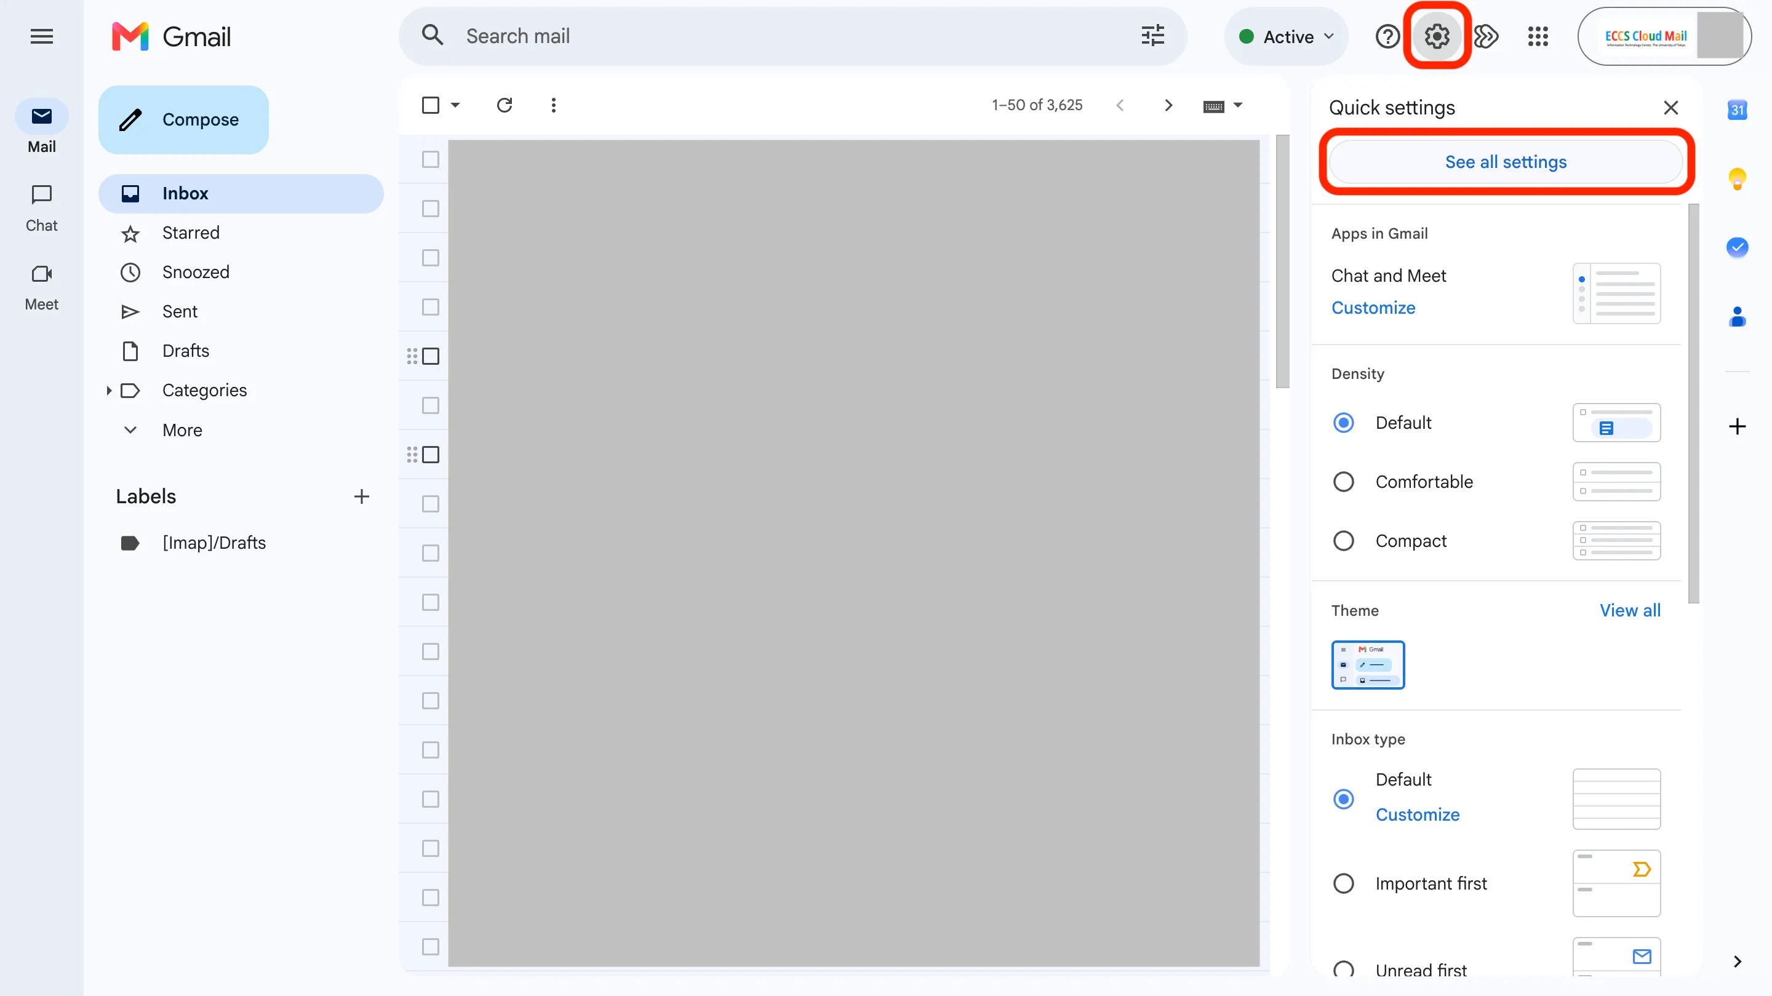Image resolution: width=1772 pixels, height=996 pixels.
Task: Expand the Categories folder tree
Action: point(109,390)
